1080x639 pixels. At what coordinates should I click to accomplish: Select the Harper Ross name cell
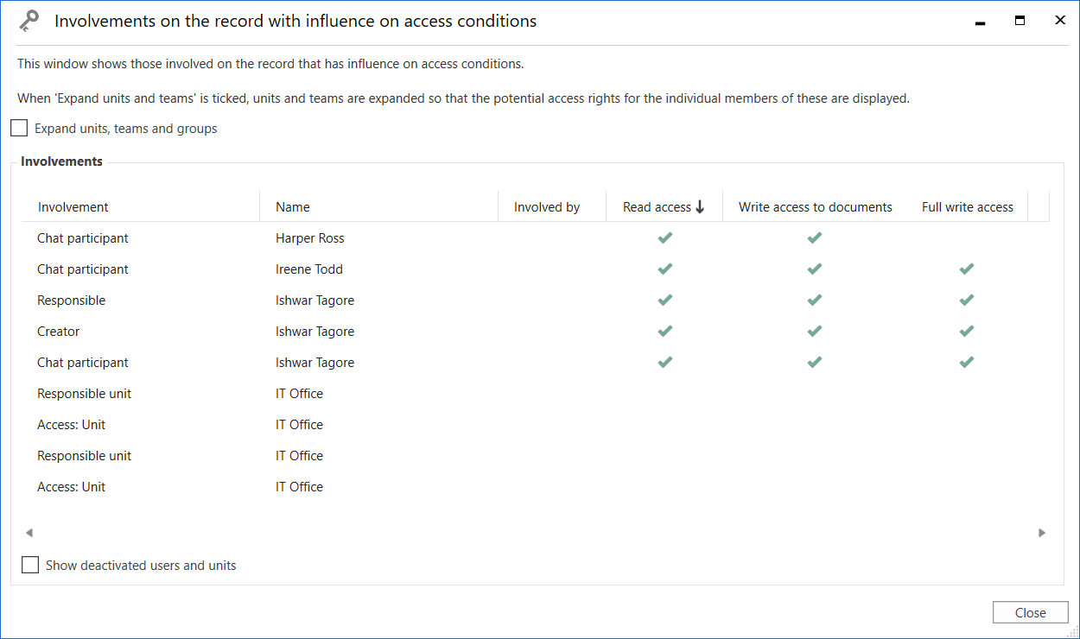(310, 238)
